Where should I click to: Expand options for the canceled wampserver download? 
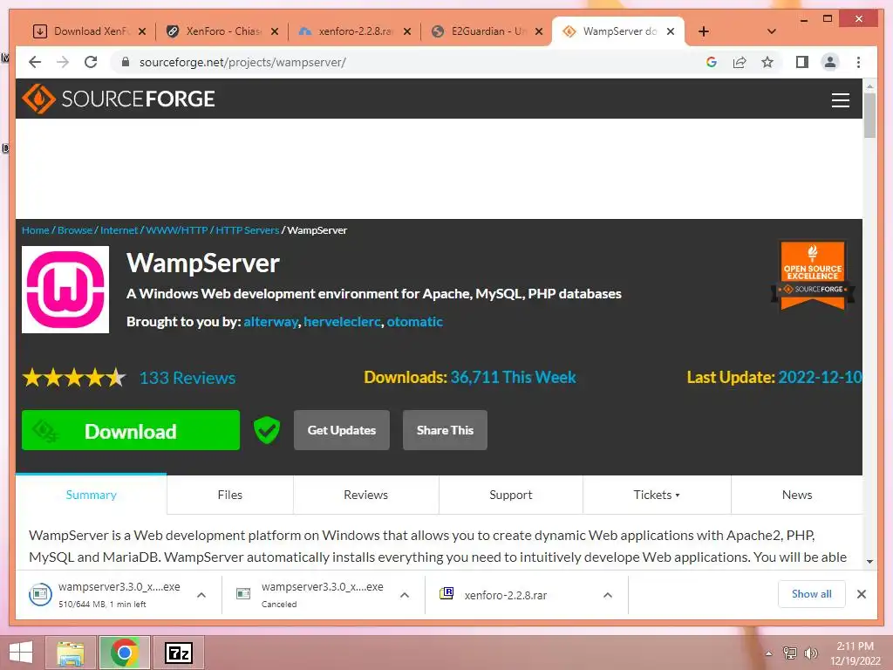(405, 595)
